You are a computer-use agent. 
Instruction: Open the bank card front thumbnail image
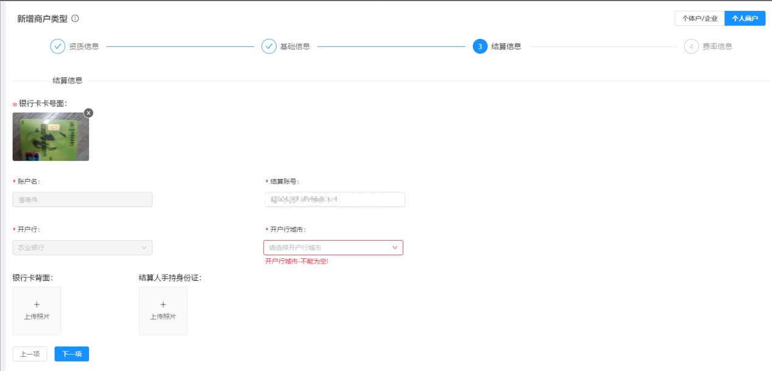click(x=51, y=136)
